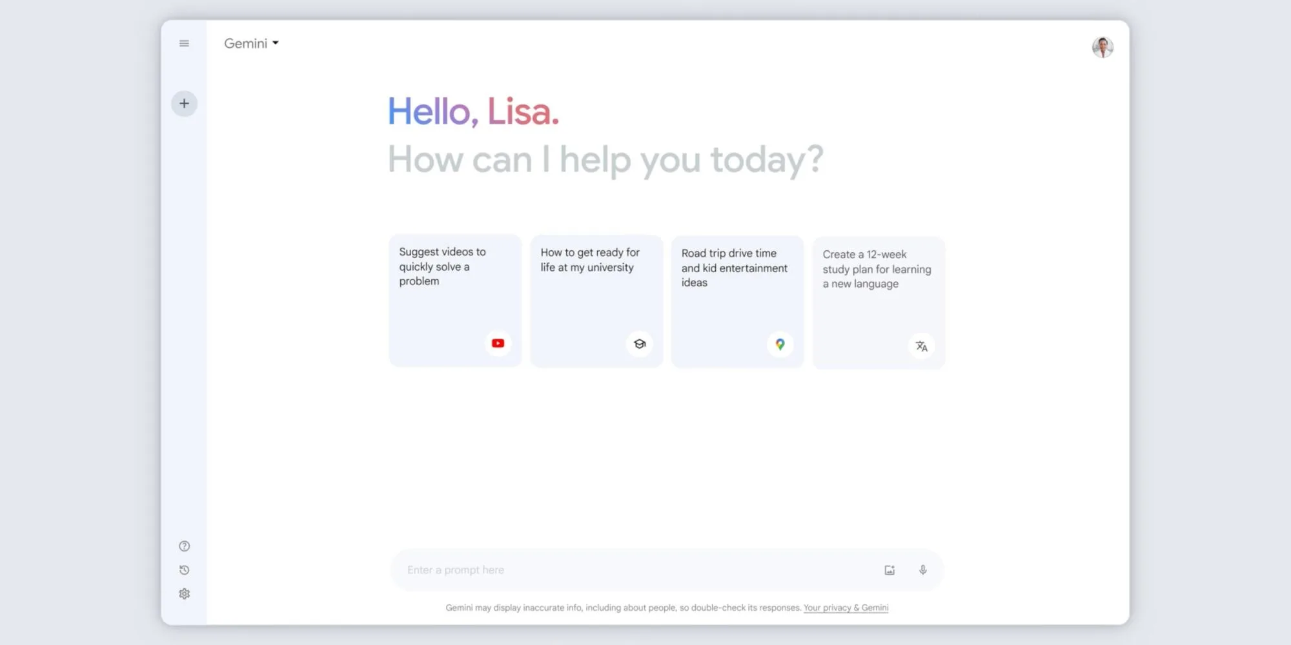The height and width of the screenshot is (645, 1291).
Task: Open the Help icon in sidebar
Action: (184, 546)
